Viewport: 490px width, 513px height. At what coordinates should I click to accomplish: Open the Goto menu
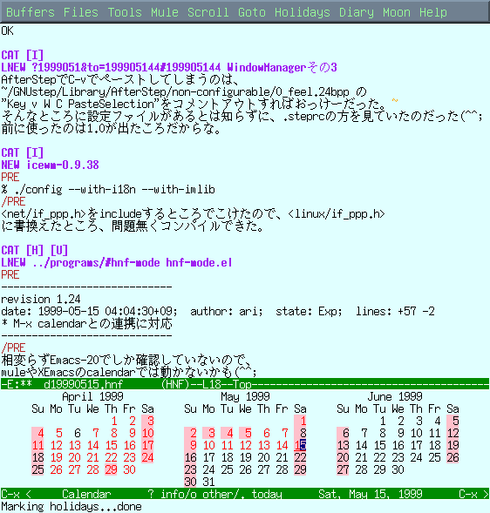tap(252, 12)
